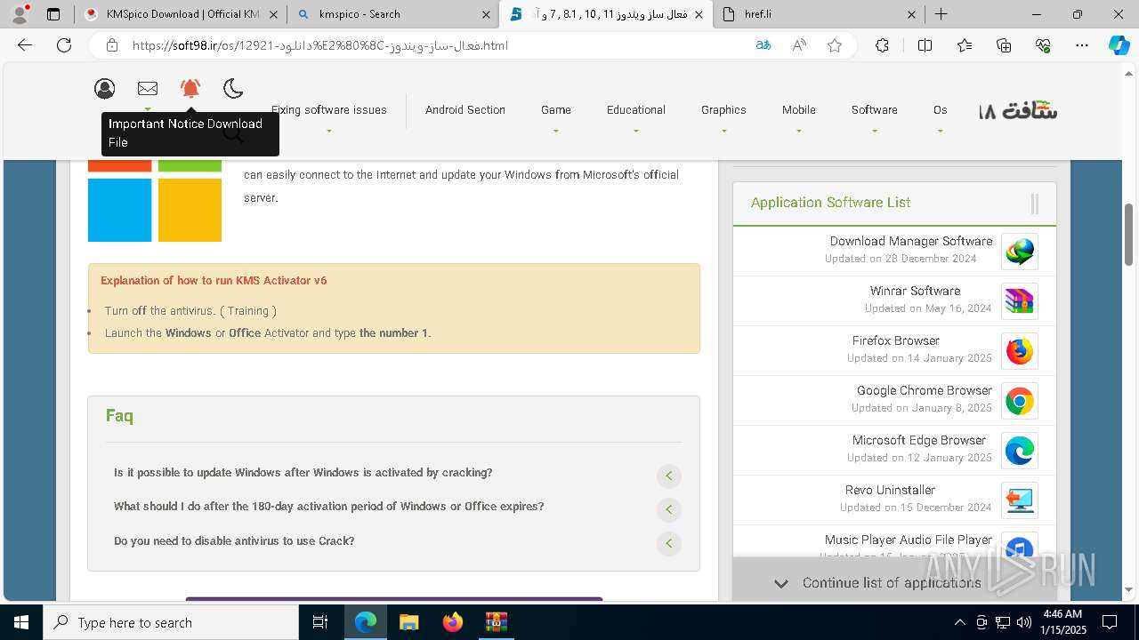The height and width of the screenshot is (640, 1139).
Task: Open a new browser tab
Action: point(941,14)
